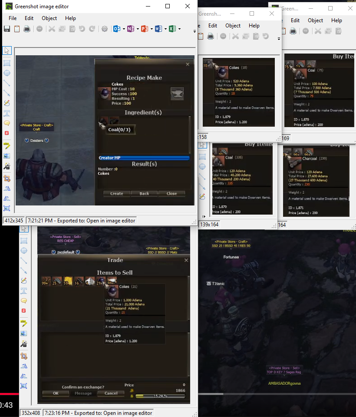Open the Help menu in front editor

(x=71, y=18)
